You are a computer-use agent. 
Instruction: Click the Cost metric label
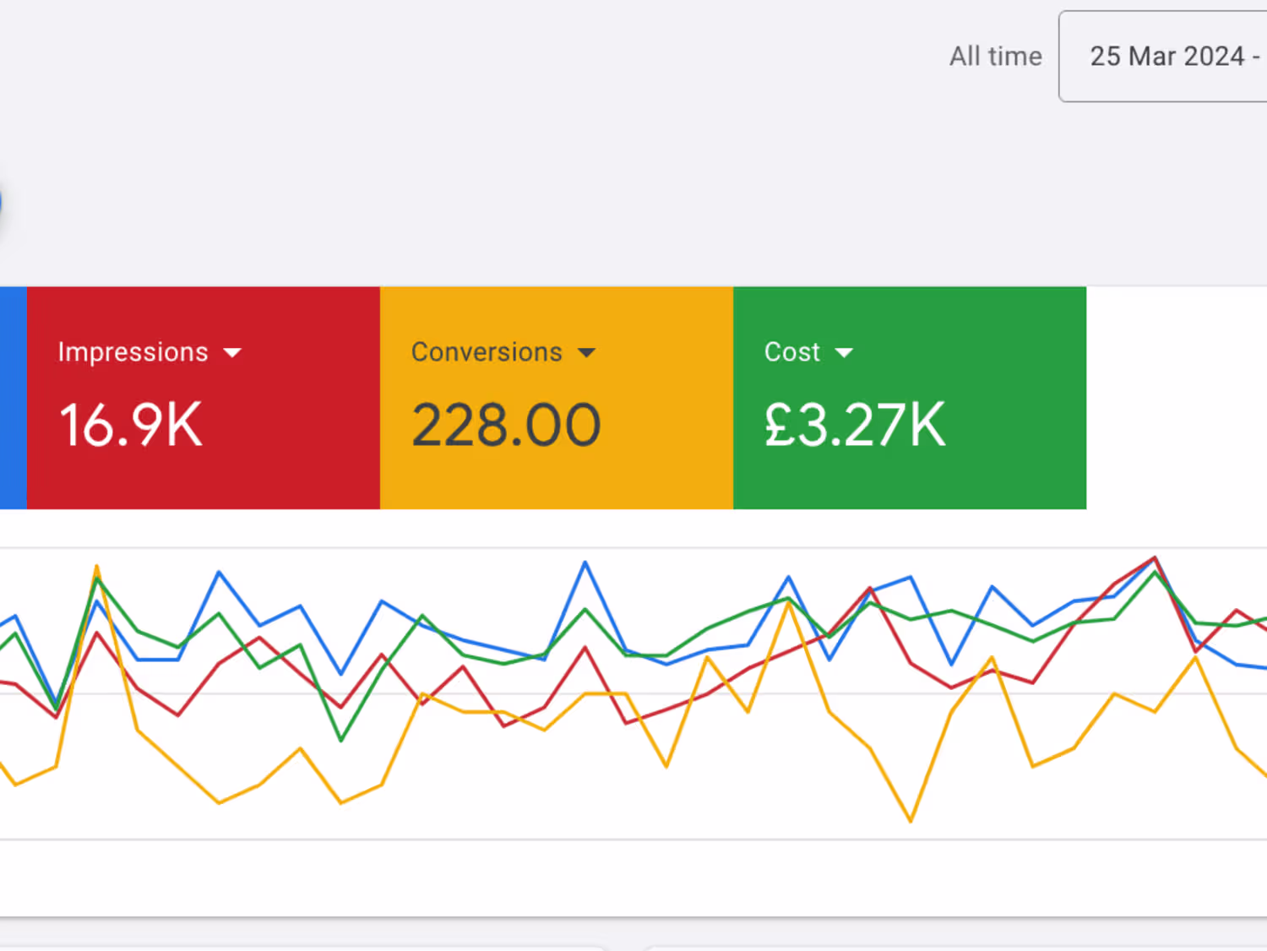[x=791, y=352]
